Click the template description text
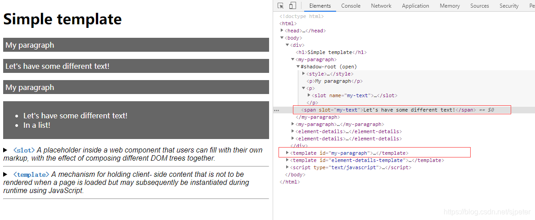 pos(126,183)
